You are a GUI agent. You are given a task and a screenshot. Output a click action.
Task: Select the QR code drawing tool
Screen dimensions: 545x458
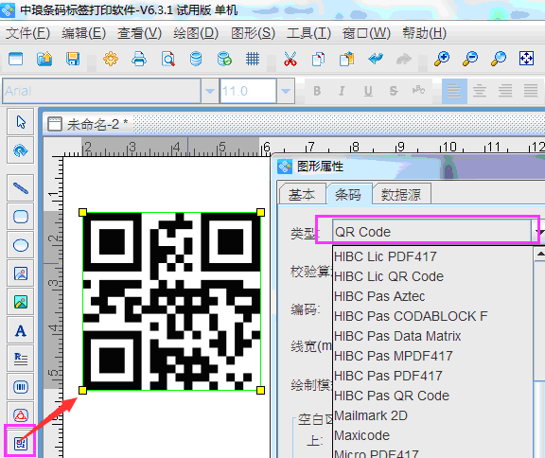pos(21,444)
